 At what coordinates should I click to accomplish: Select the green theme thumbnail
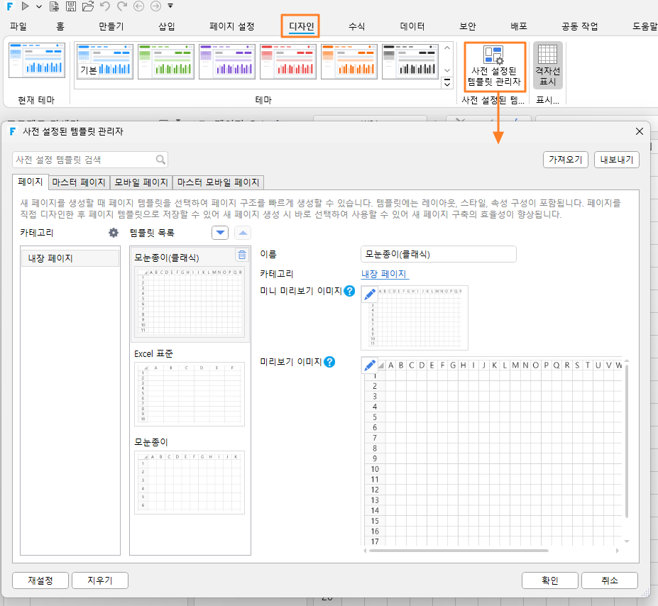166,61
